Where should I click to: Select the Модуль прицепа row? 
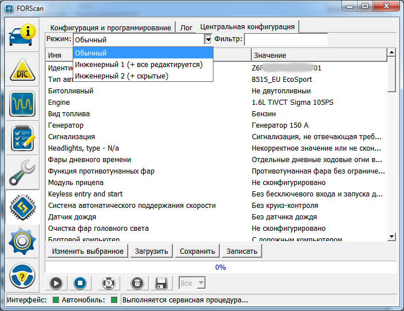pos(216,183)
